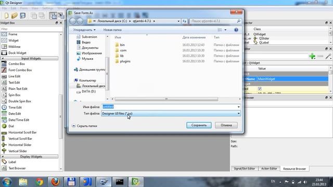Click the Qt Designer taskbar icon
The width and height of the screenshot is (333, 187).
point(136,182)
